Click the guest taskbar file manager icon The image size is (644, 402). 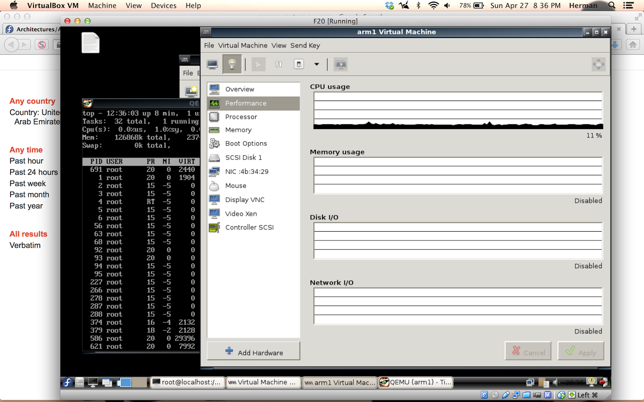pyautogui.click(x=80, y=382)
